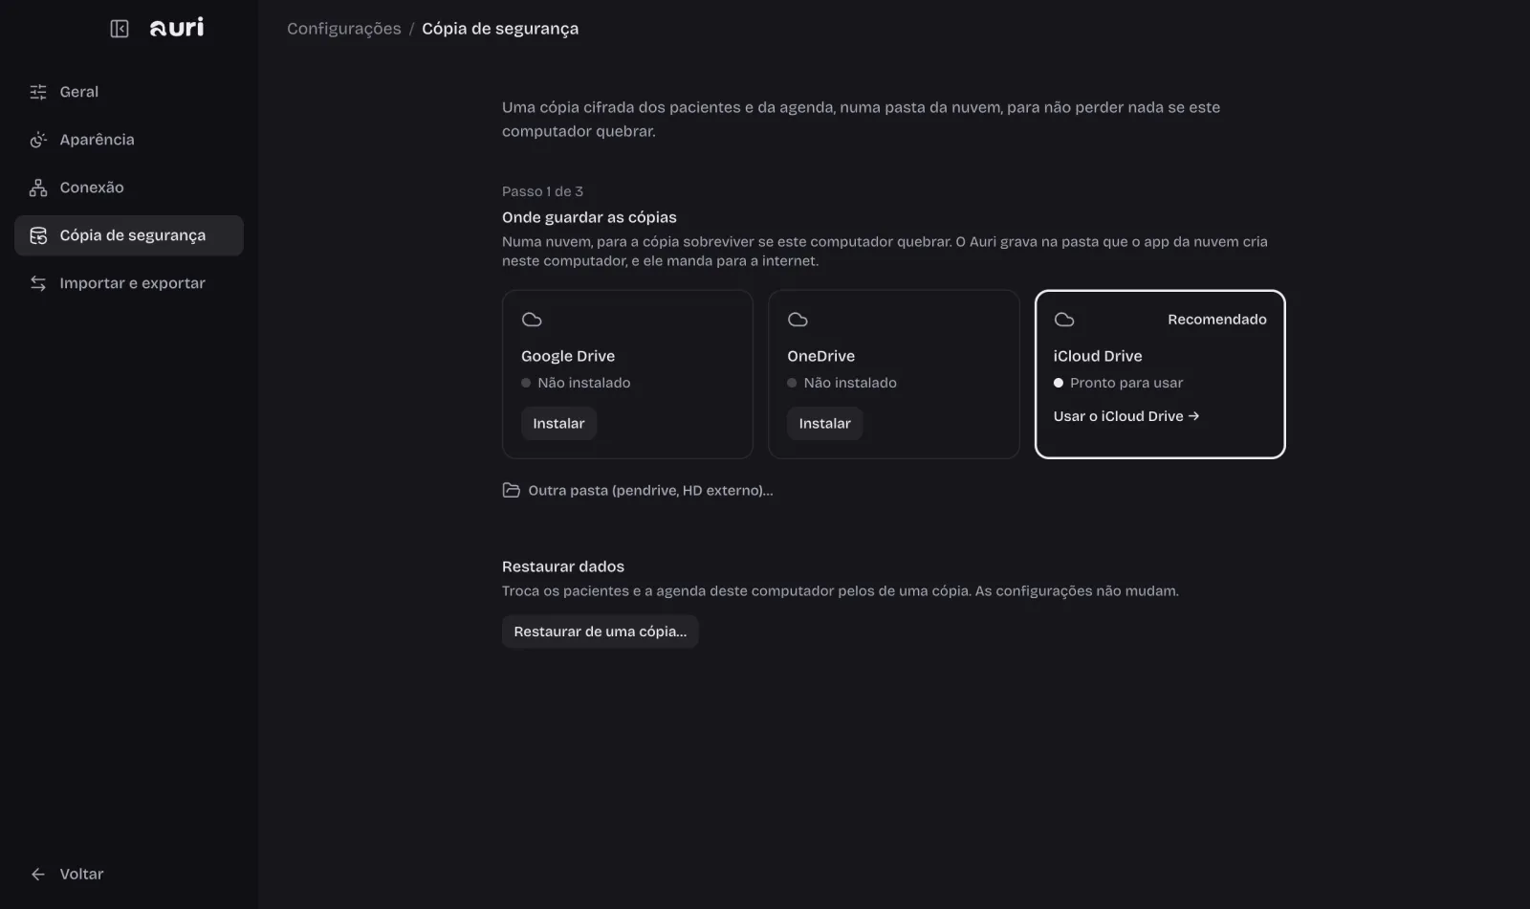Open the Geral settings section
The width and height of the screenshot is (1530, 909).
click(x=129, y=92)
